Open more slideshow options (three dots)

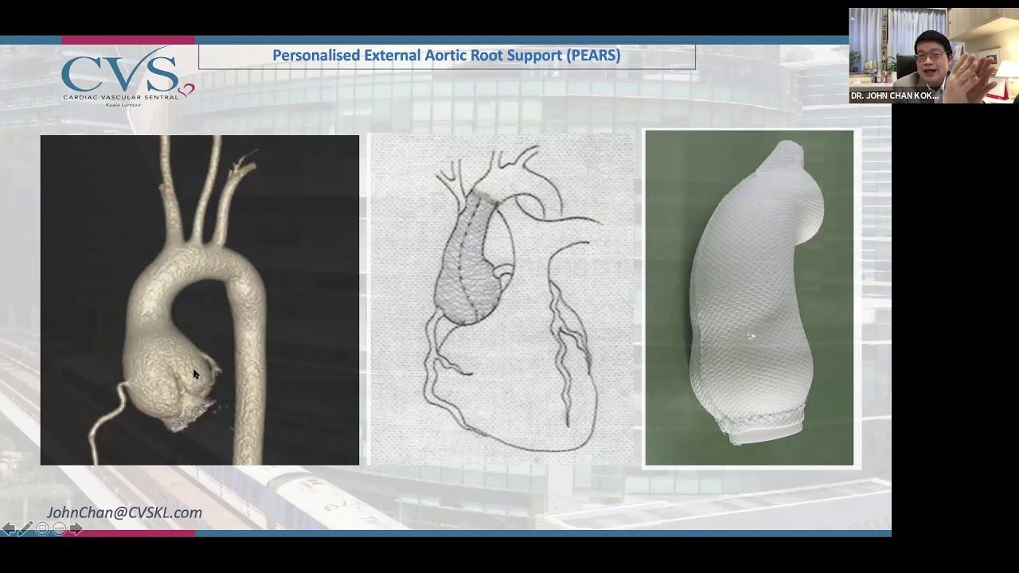(x=60, y=528)
